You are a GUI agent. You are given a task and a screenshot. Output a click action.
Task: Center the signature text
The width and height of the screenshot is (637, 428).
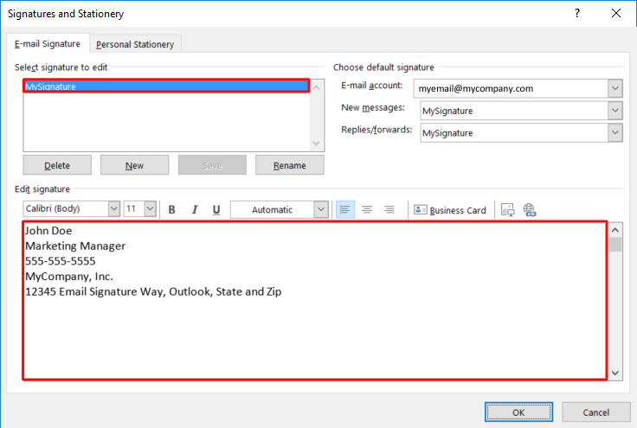tap(367, 209)
